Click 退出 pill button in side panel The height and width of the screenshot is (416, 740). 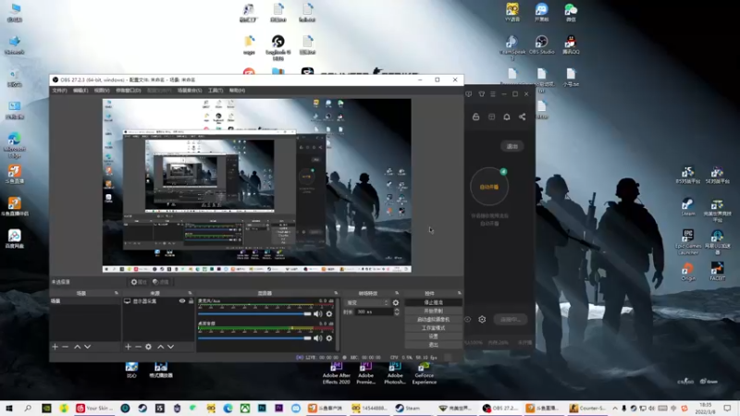512,146
